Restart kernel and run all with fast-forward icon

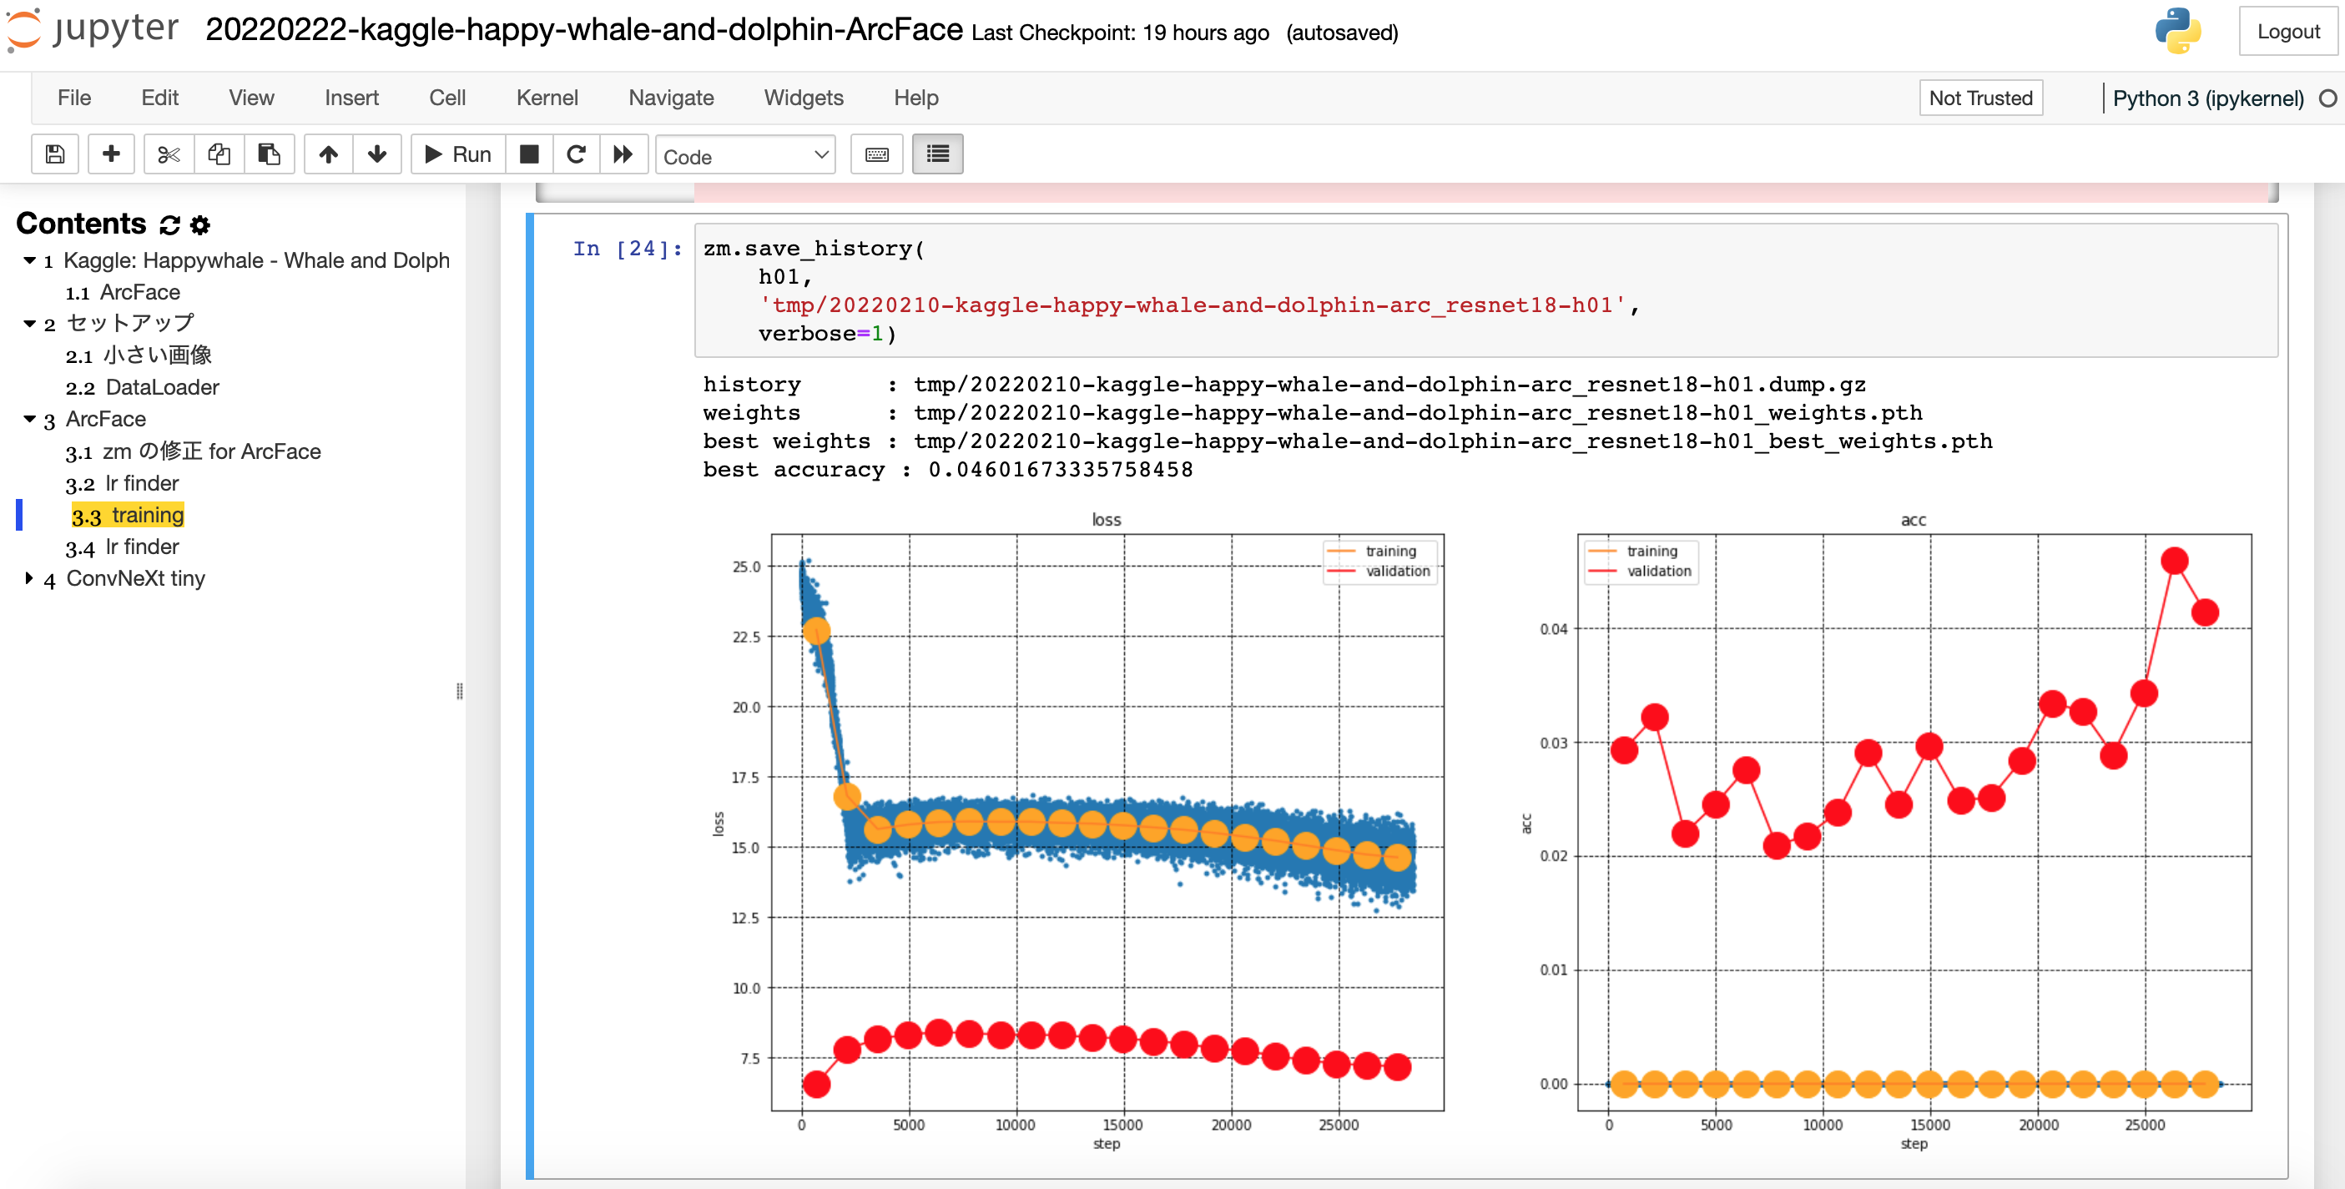pyautogui.click(x=623, y=154)
